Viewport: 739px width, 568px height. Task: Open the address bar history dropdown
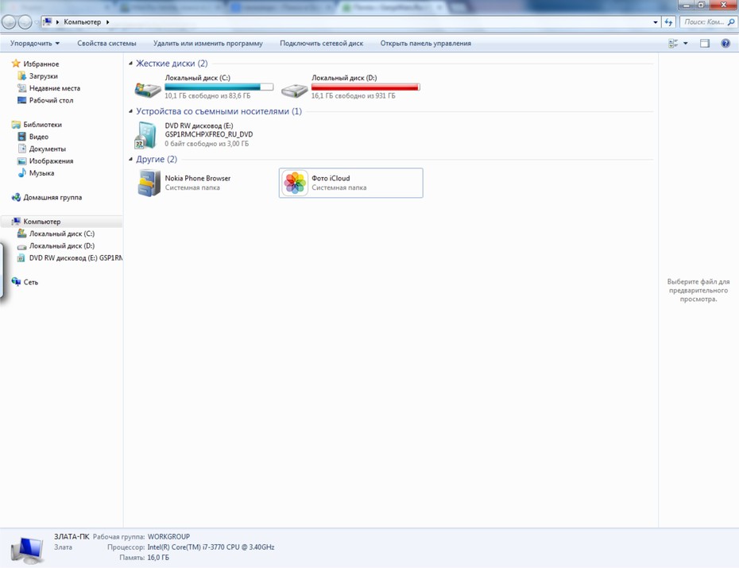click(x=655, y=22)
